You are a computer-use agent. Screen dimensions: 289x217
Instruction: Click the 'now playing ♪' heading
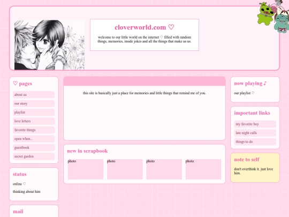[x=250, y=84]
